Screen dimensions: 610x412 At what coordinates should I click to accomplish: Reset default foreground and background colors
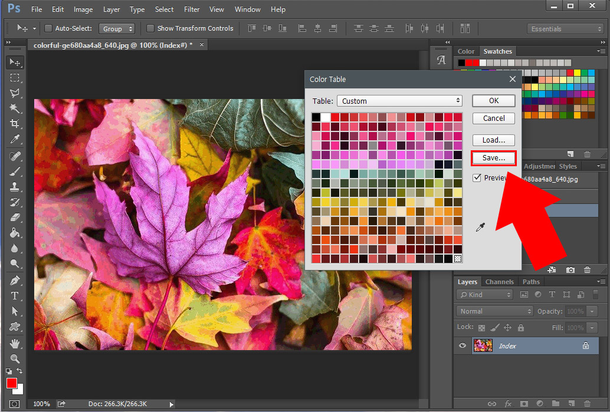[x=9, y=371]
